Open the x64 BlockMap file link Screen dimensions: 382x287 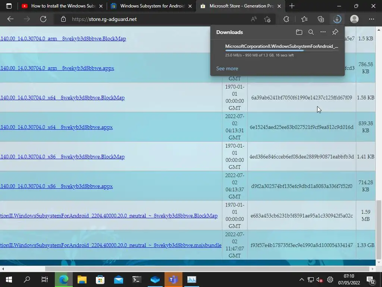[x=62, y=98]
